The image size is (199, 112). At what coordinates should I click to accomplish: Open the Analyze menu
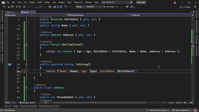[61, 2]
